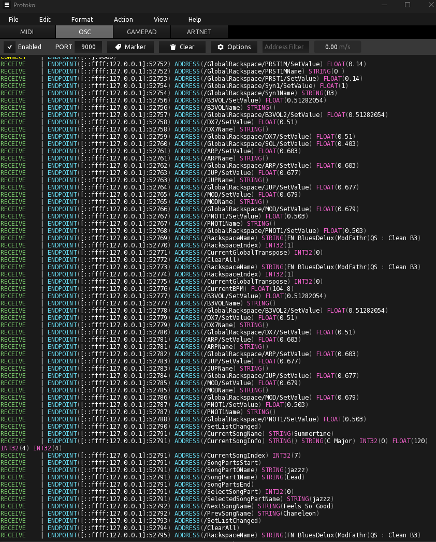Select the OSC tab
The height and width of the screenshot is (542, 436).
[84, 32]
